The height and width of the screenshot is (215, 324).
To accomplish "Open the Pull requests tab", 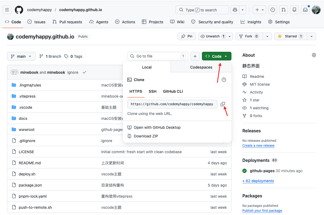I will tap(67, 22).
